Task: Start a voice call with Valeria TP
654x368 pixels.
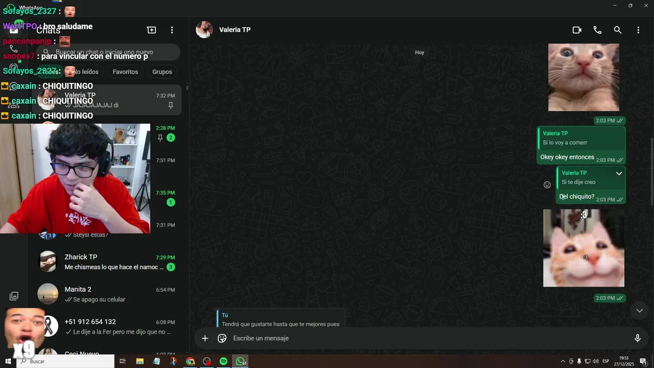Action: pyautogui.click(x=597, y=30)
